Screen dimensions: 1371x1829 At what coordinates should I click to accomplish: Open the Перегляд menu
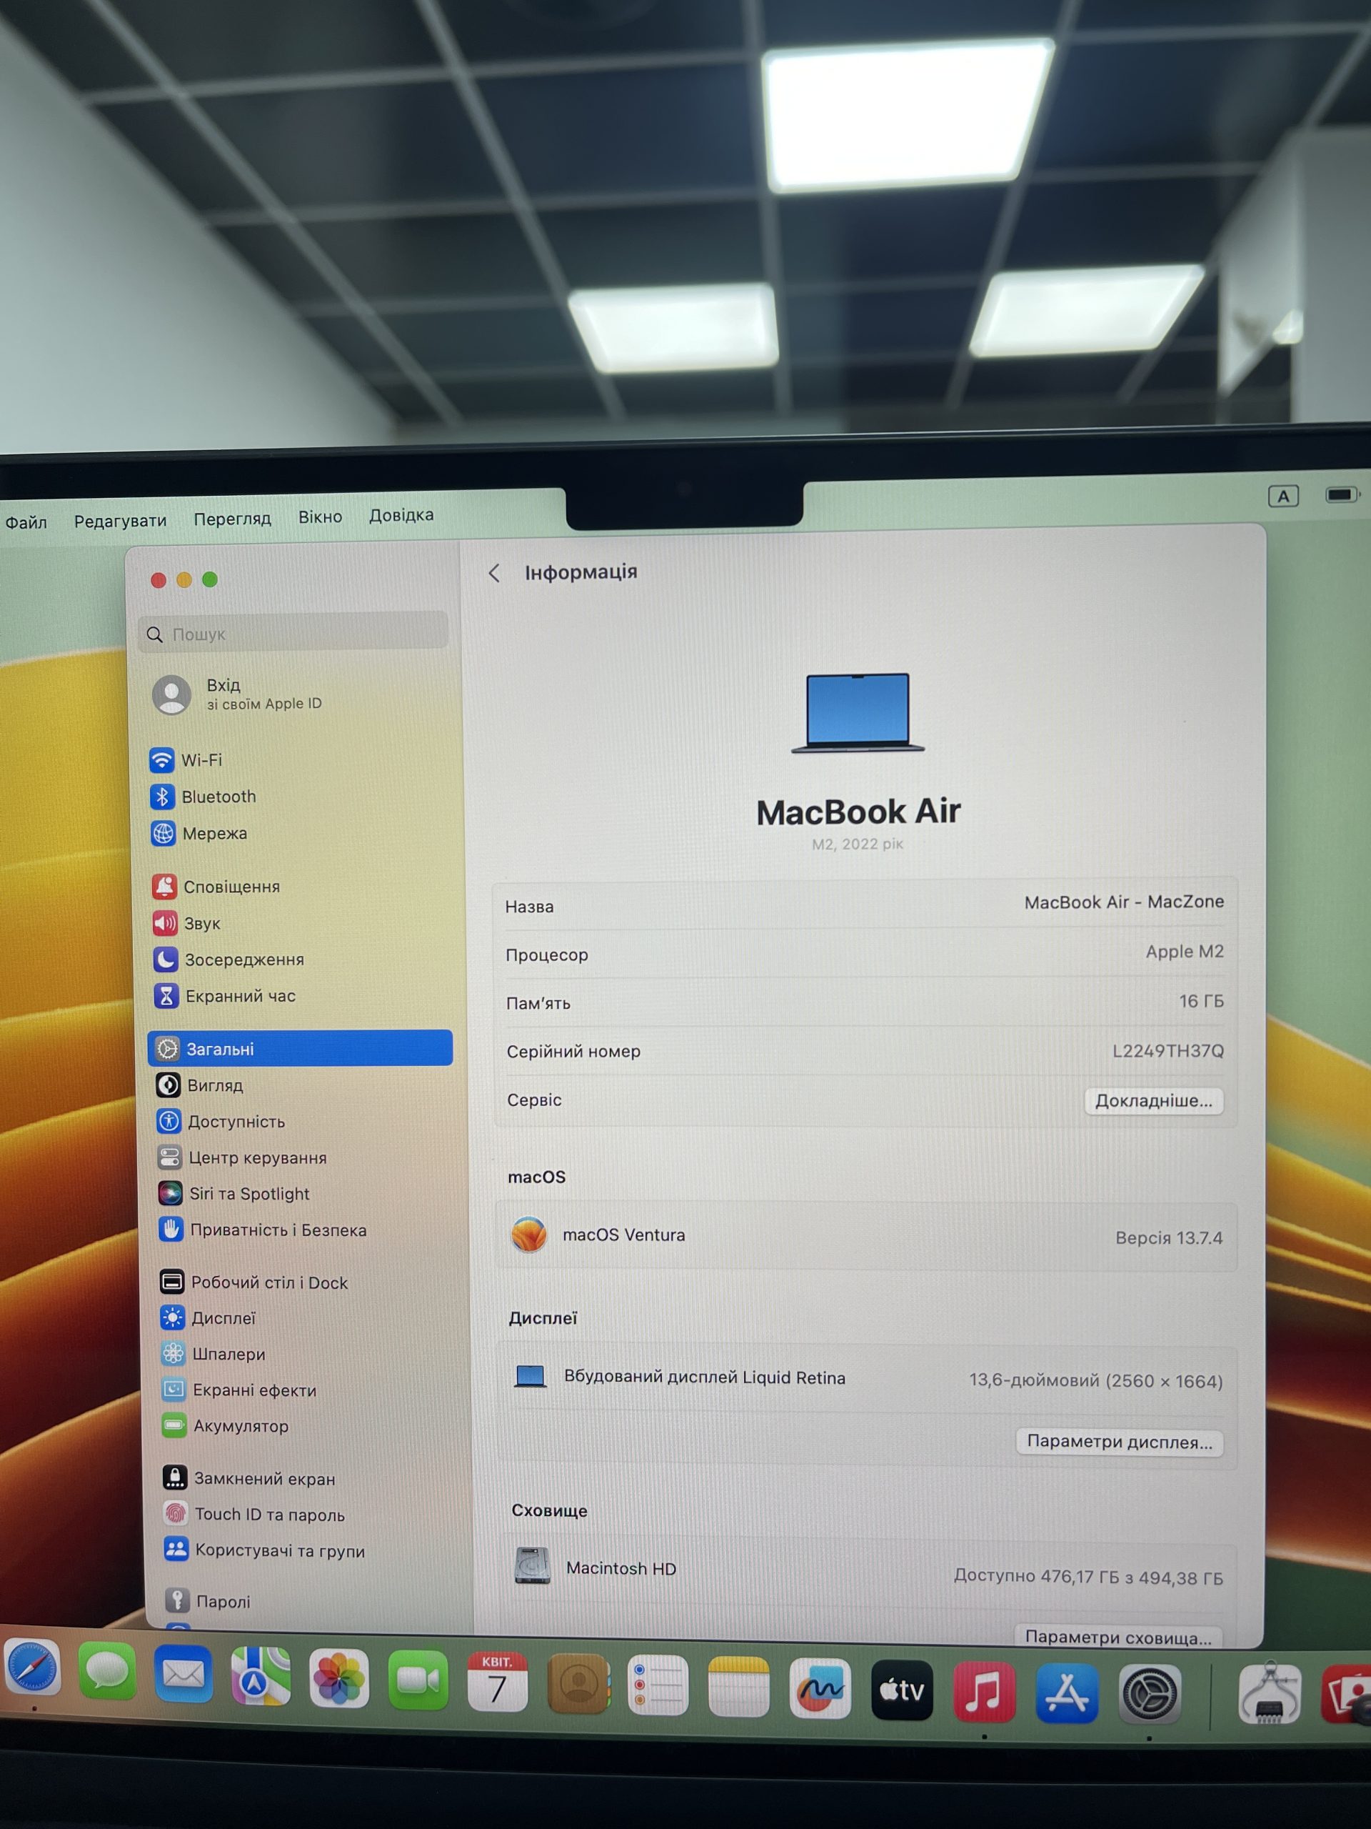[x=232, y=519]
